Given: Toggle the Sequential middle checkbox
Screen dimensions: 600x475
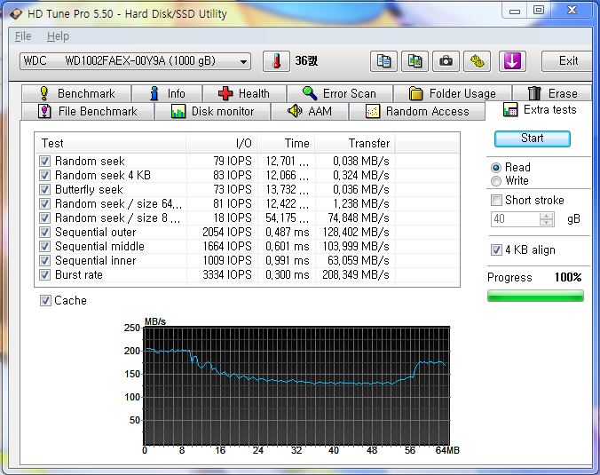Looking at the screenshot, I should click(x=44, y=247).
